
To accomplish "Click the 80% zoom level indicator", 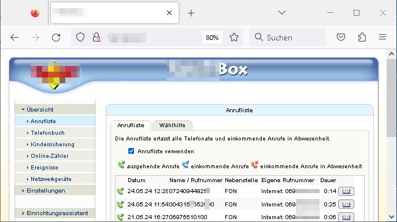I will click(x=212, y=38).
